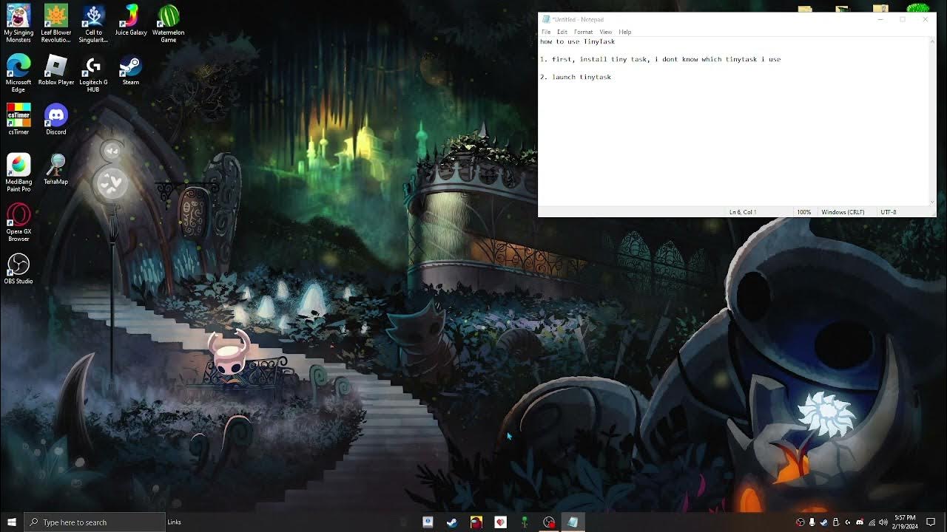Click 'how to use TinyTask' text line
Screen dimensions: 947x532
coord(577,41)
